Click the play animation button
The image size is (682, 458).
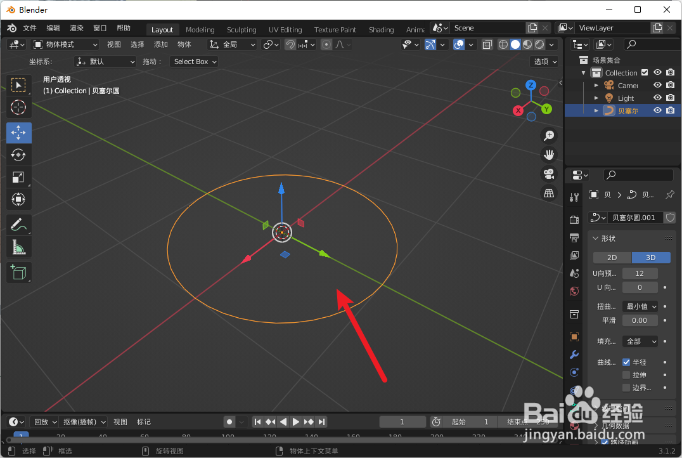pos(296,421)
